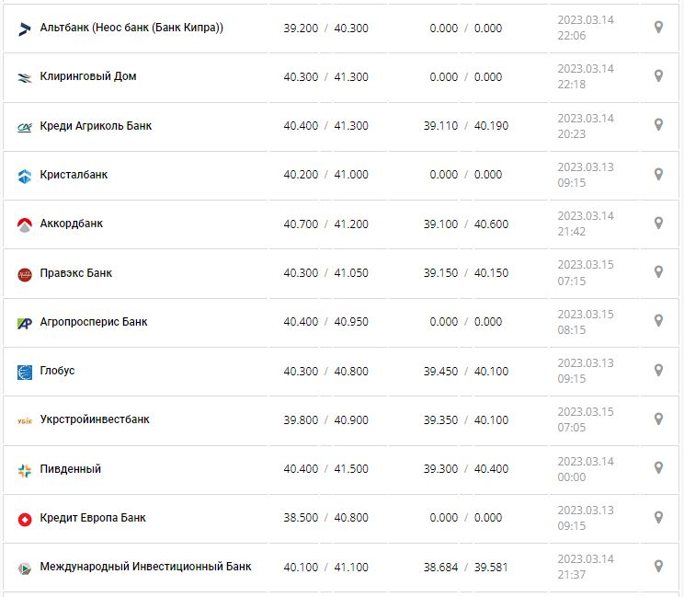Click the Правэкс Банк map pin
This screenshot has width=684, height=597.
(658, 272)
